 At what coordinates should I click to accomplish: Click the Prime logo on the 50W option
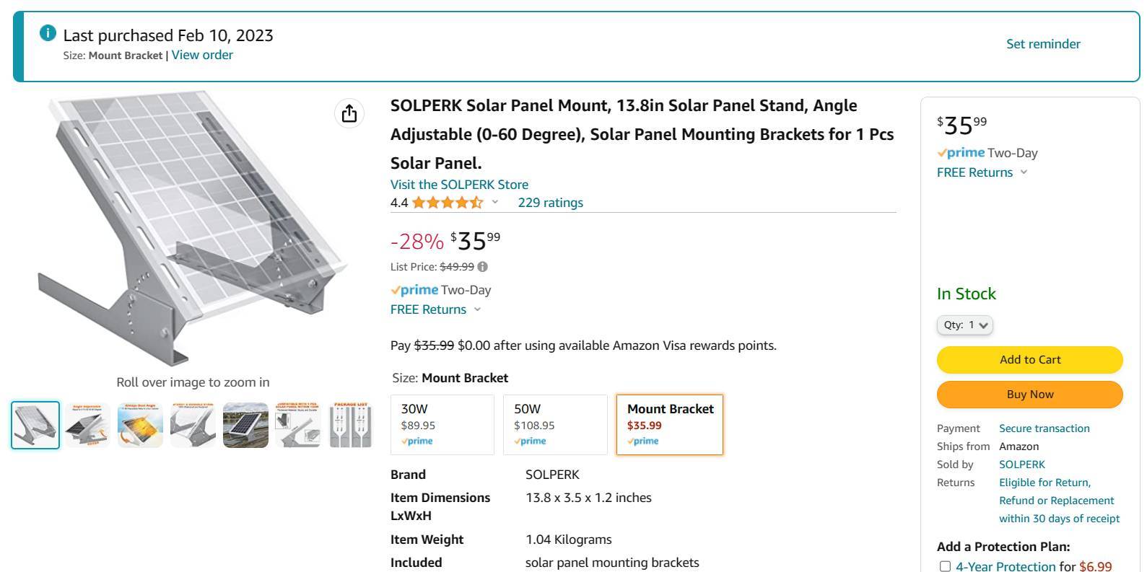coord(530,441)
